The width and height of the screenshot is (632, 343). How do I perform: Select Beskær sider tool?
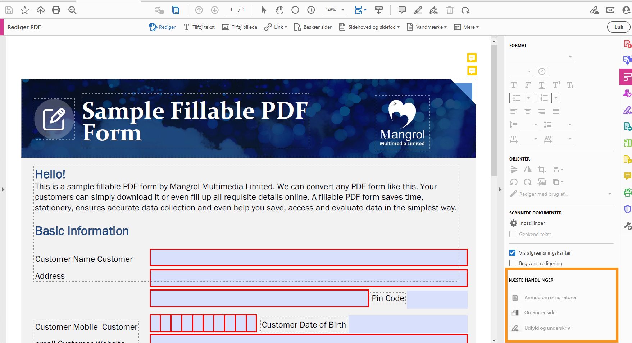[313, 27]
